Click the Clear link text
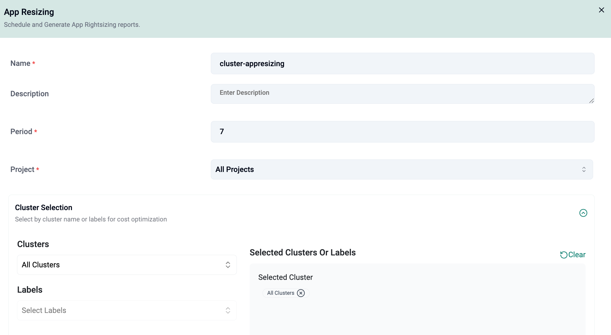Image resolution: width=611 pixels, height=335 pixels. pyautogui.click(x=577, y=255)
